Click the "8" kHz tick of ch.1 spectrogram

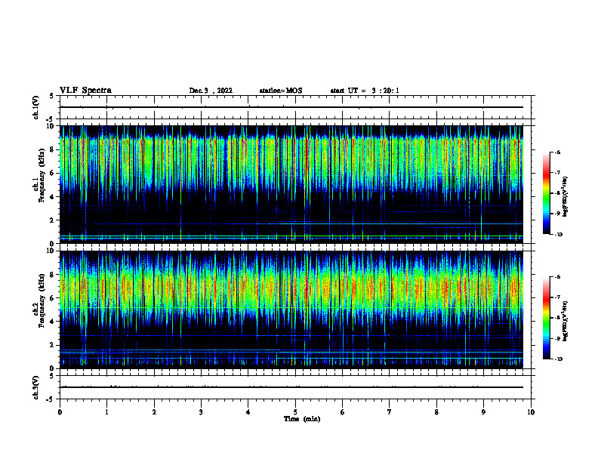[53, 149]
